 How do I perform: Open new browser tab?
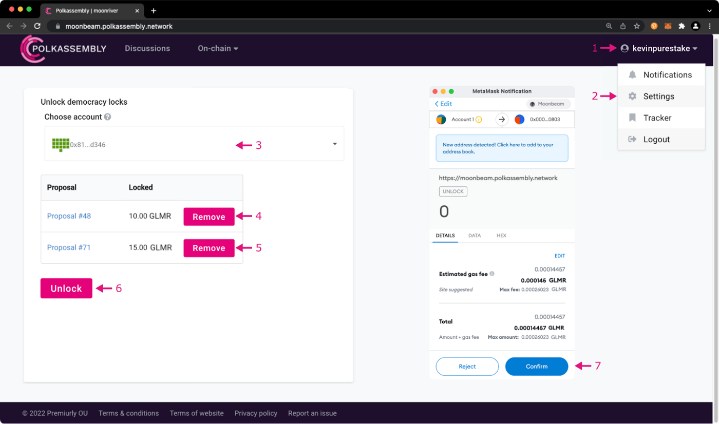coord(154,11)
